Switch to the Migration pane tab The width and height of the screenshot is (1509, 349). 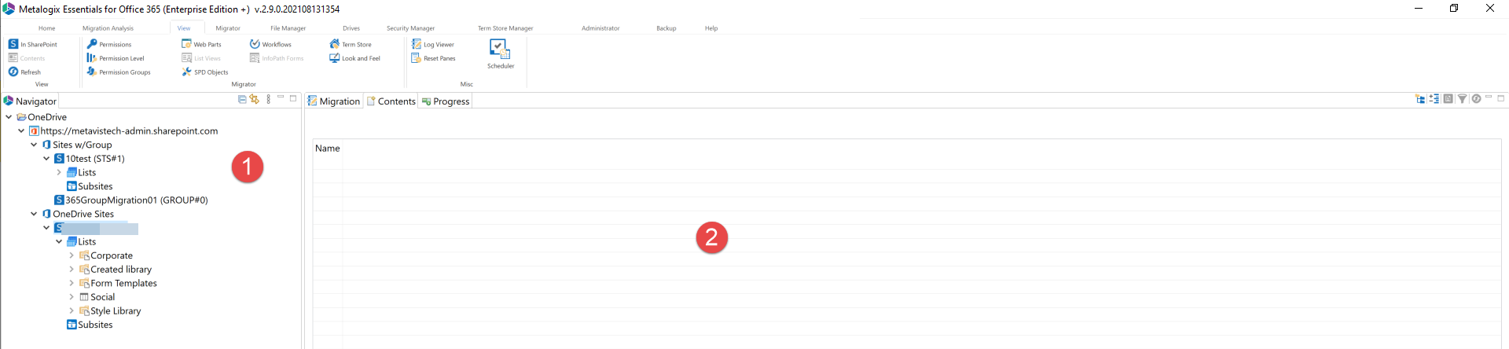[333, 101]
